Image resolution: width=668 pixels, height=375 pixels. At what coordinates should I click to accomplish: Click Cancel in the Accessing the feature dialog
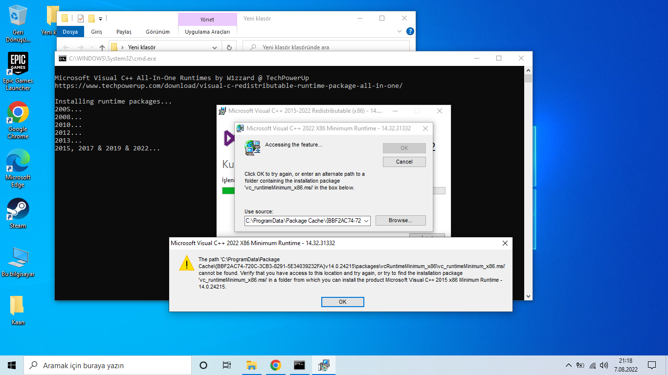(x=404, y=162)
